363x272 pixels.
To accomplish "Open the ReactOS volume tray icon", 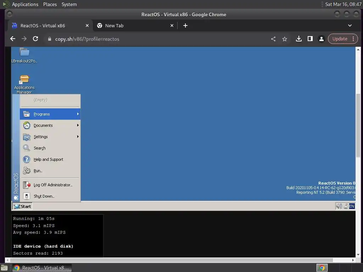I will click(x=339, y=206).
